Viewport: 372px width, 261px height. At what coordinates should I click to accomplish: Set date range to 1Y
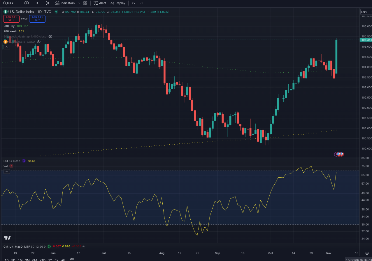50,260
